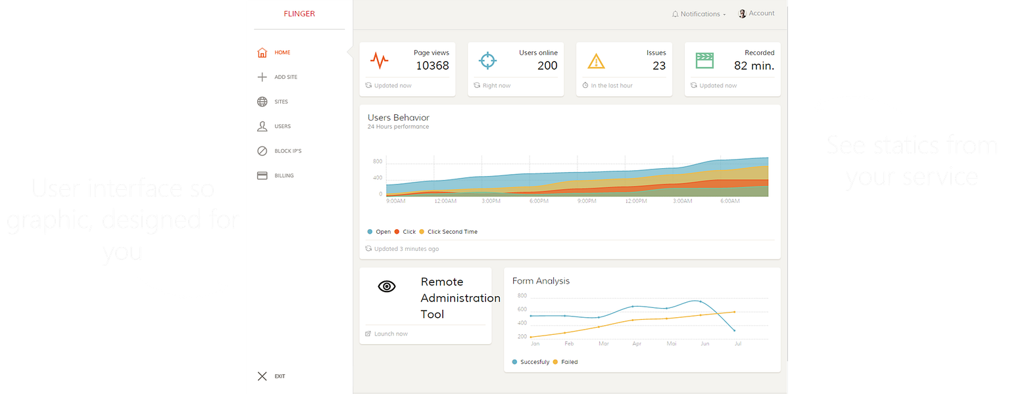The image size is (1034, 394).
Task: Click the Page views pulse icon
Action: (x=379, y=61)
